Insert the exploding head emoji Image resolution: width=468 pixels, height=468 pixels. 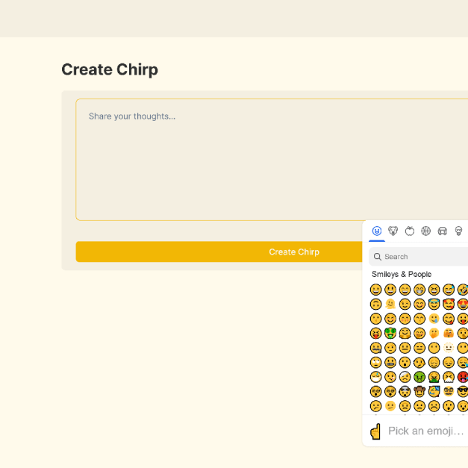pyautogui.click(x=405, y=392)
